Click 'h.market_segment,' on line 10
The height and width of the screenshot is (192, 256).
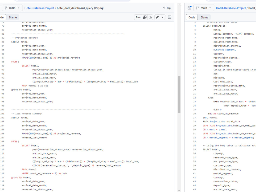click(224, 50)
